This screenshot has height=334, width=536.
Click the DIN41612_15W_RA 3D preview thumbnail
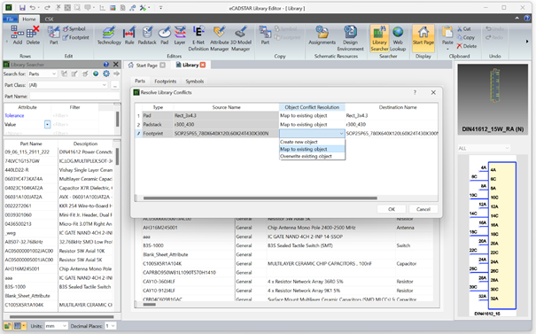point(493,99)
